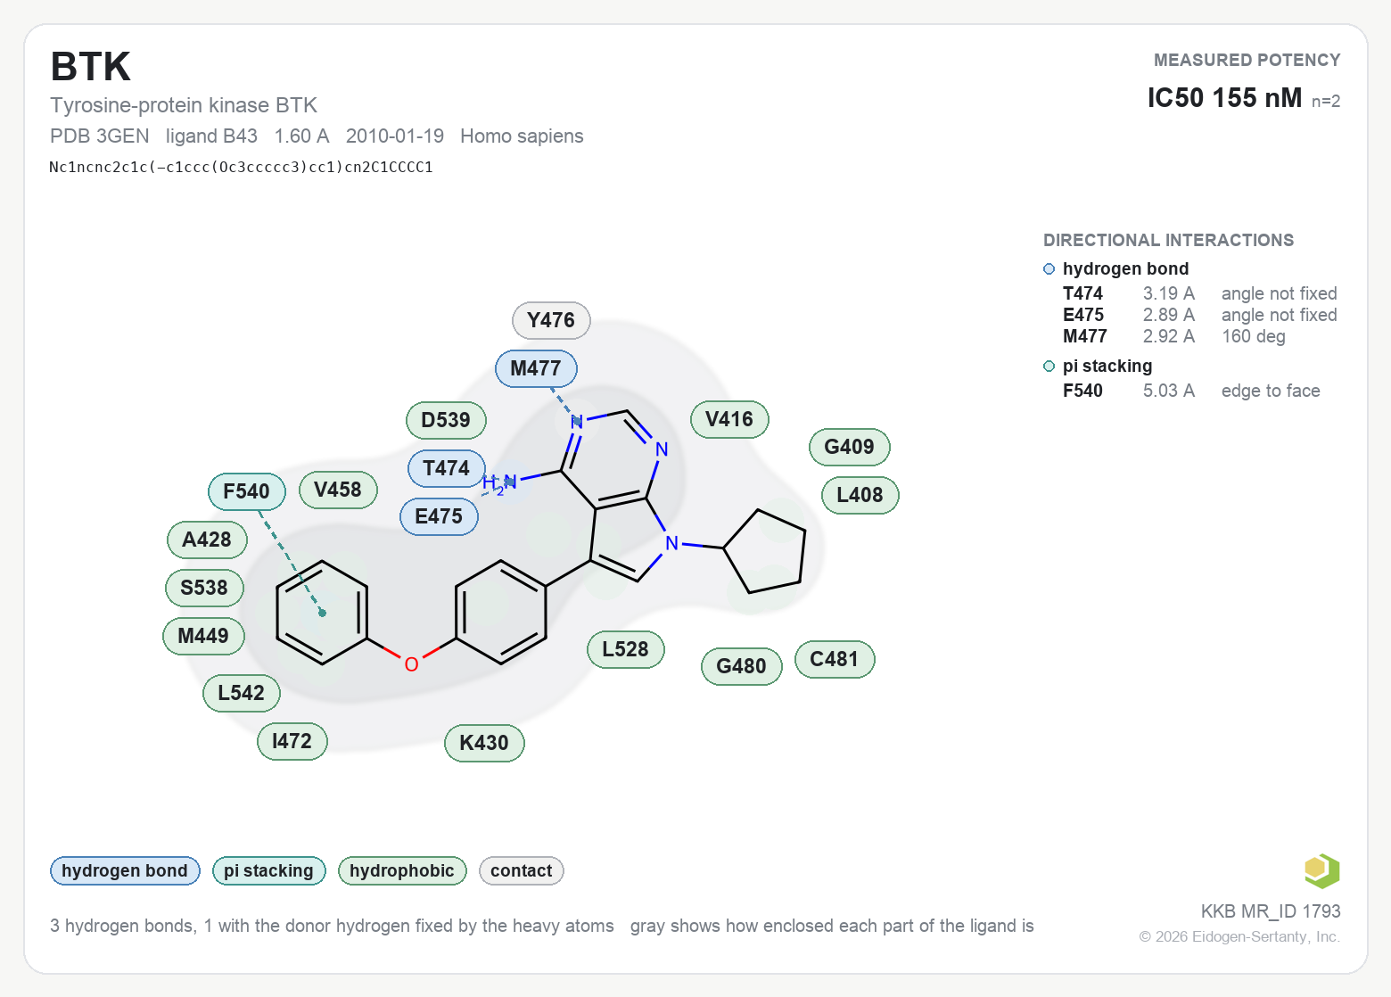Click residue label K430
The width and height of the screenshot is (1391, 997).
pyautogui.click(x=484, y=744)
